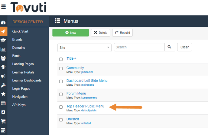Open the bar chart reports icon
Screen dimensions: 208x135
[3, 49]
